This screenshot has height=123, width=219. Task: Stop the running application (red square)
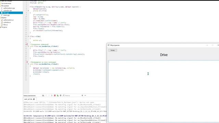pyautogui.click(x=55, y=95)
